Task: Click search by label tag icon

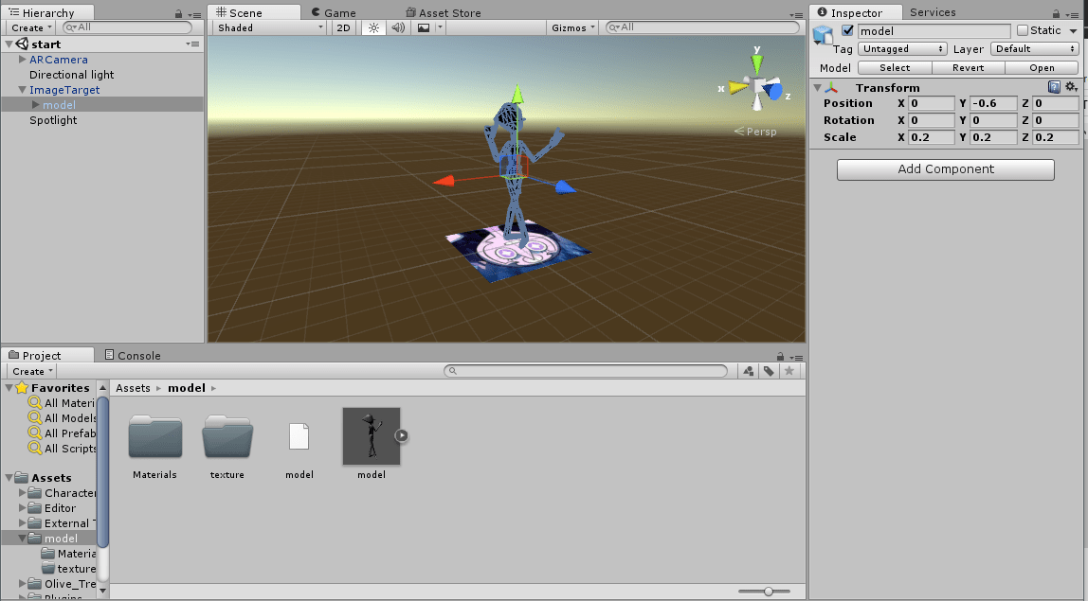Action: click(x=769, y=372)
